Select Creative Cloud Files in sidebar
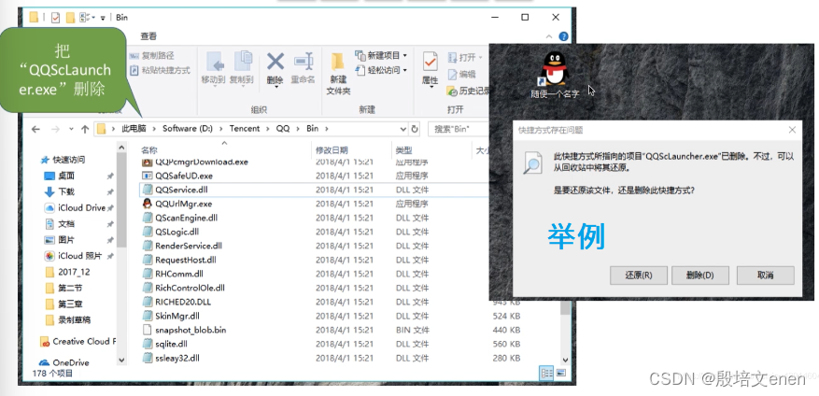 tap(78, 342)
